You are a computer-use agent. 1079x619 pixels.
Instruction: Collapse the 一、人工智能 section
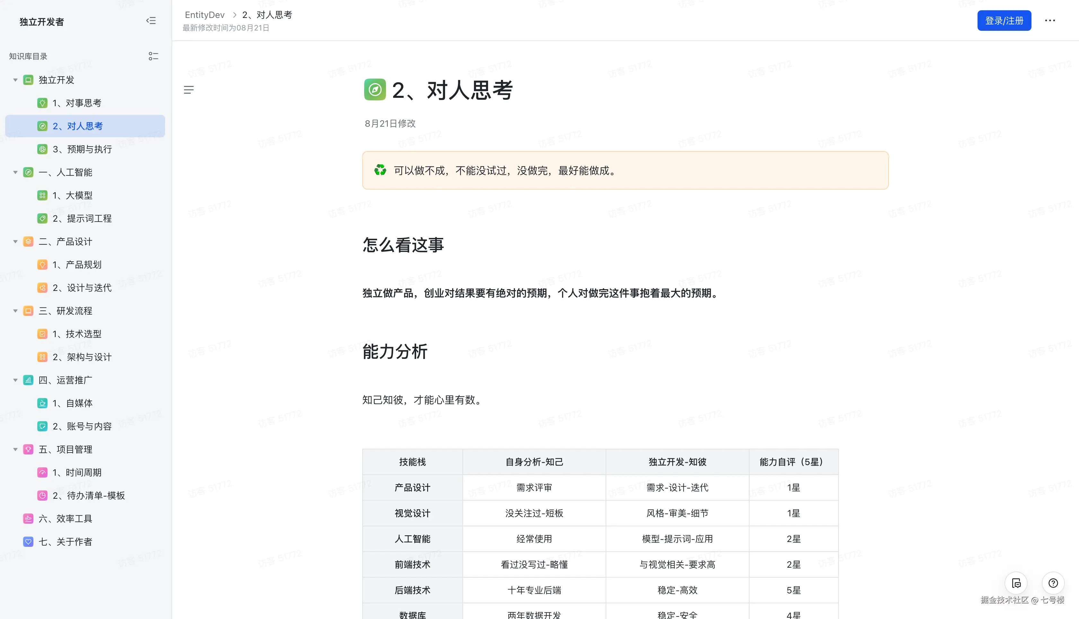tap(15, 172)
